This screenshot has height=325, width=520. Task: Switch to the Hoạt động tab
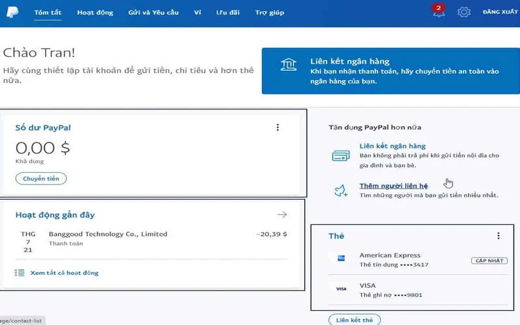point(95,12)
